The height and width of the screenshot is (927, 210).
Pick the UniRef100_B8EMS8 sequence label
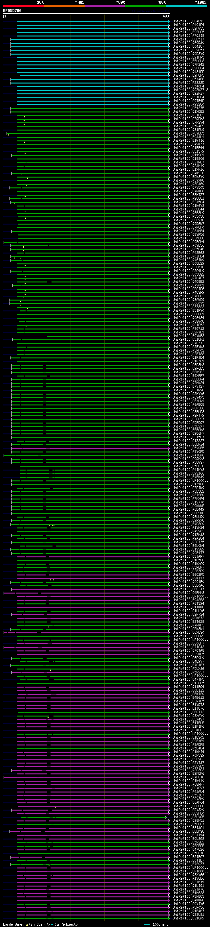click(188, 831)
